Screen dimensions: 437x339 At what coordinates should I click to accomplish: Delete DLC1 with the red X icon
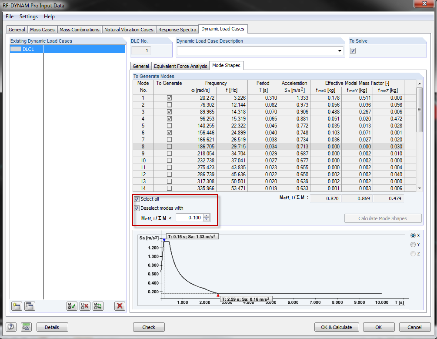click(x=120, y=306)
